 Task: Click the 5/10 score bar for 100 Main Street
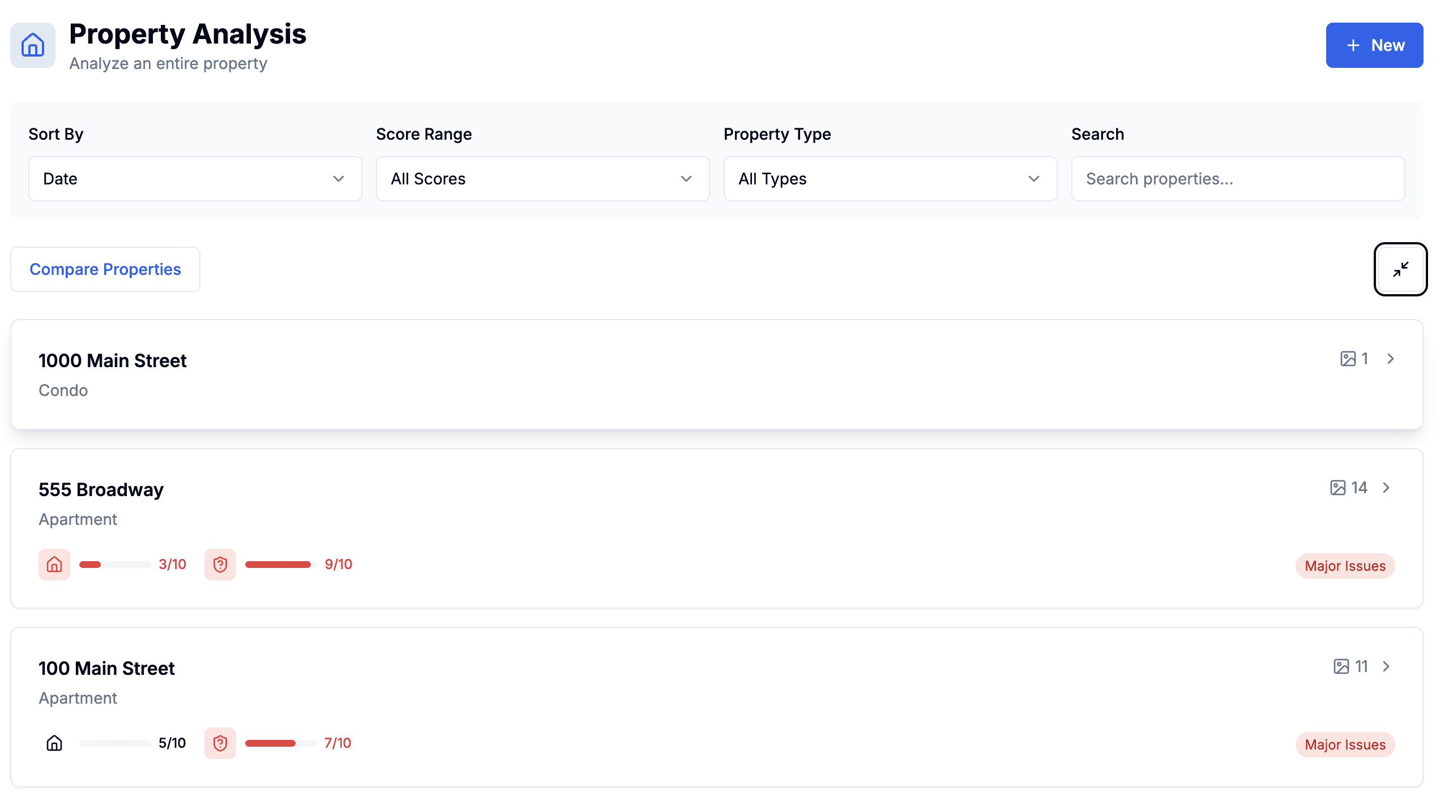click(x=116, y=743)
